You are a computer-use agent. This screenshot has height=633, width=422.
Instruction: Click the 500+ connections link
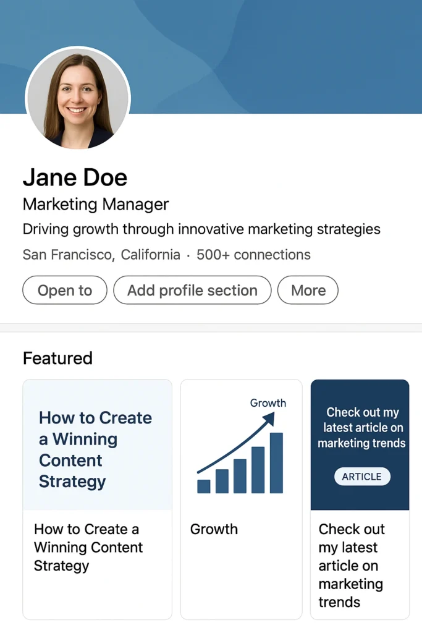pos(253,255)
